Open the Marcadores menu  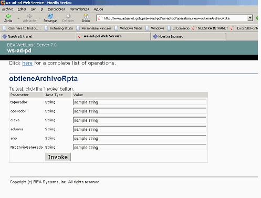click(x=56, y=9)
